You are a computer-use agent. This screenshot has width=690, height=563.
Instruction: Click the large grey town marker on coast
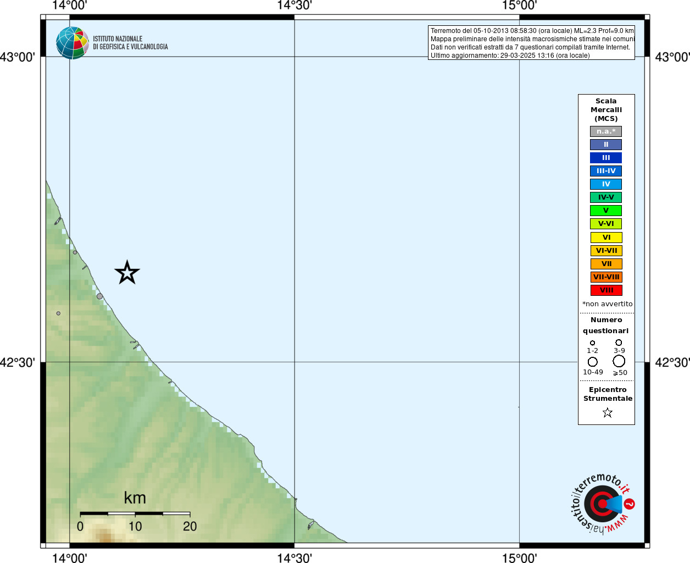click(x=99, y=296)
